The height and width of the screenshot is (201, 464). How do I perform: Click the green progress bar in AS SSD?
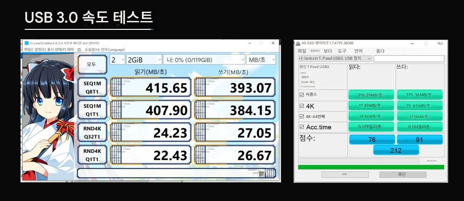tap(371, 166)
